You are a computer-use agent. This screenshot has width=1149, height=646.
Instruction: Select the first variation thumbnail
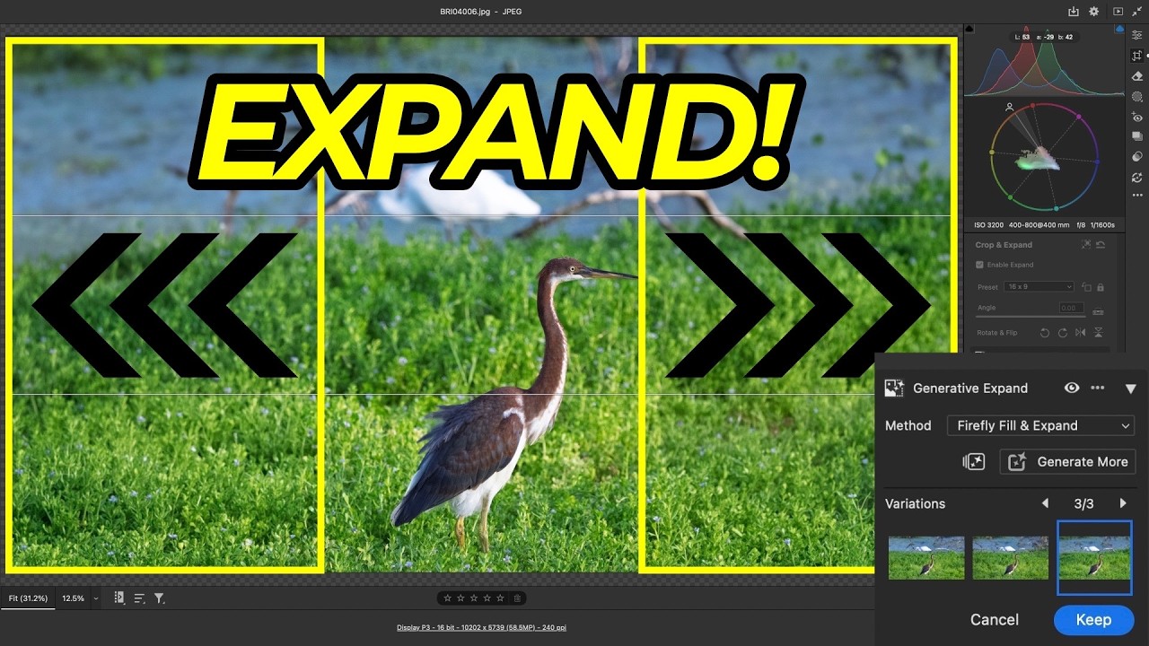pyautogui.click(x=926, y=557)
